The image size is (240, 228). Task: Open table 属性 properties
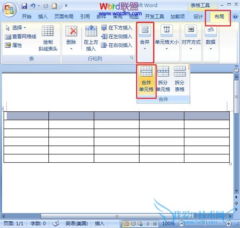[x=14, y=45]
